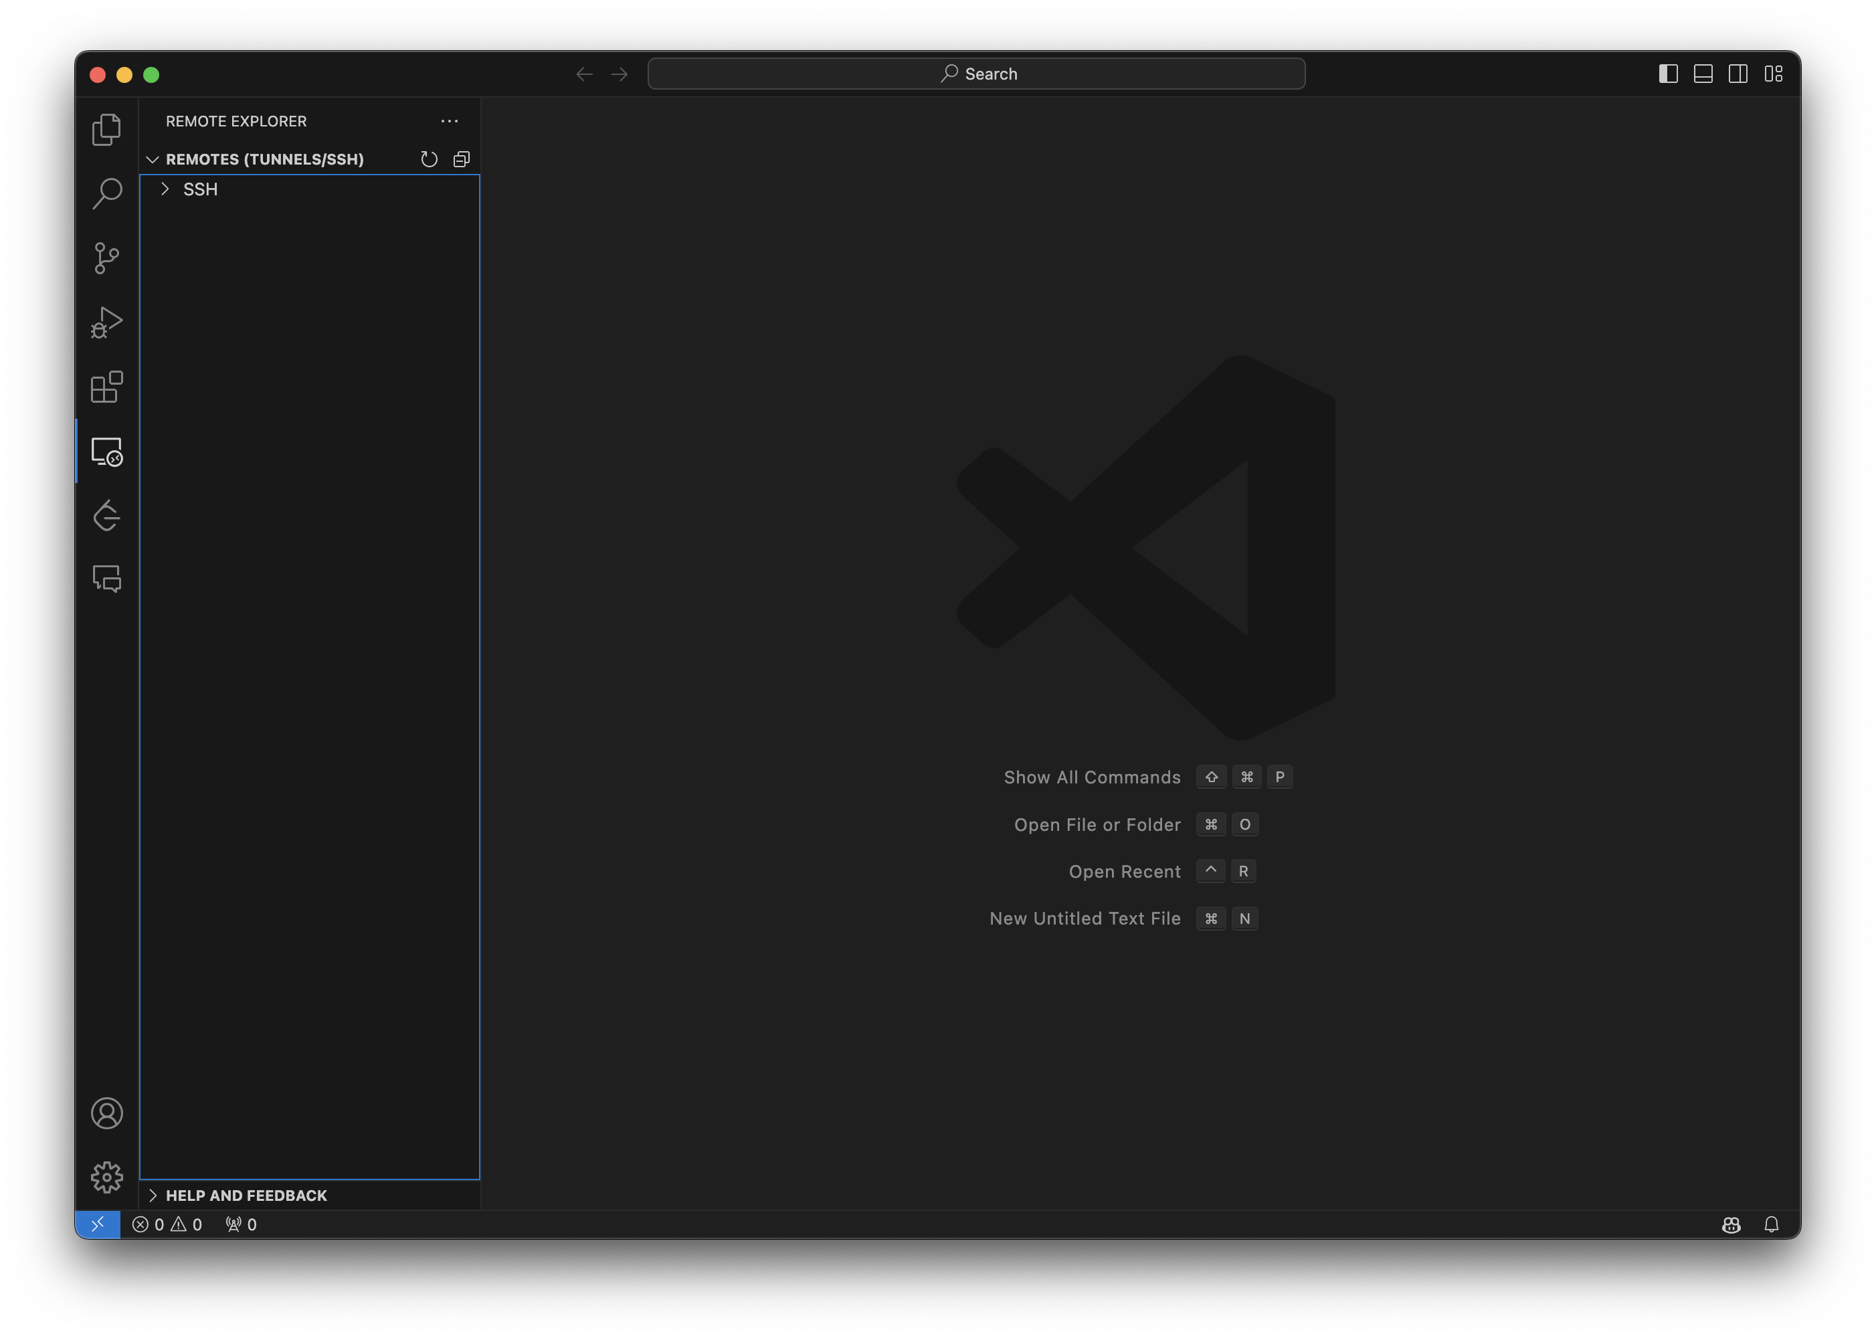Toggle the bottom panel visibility
The image size is (1876, 1338).
(1703, 74)
